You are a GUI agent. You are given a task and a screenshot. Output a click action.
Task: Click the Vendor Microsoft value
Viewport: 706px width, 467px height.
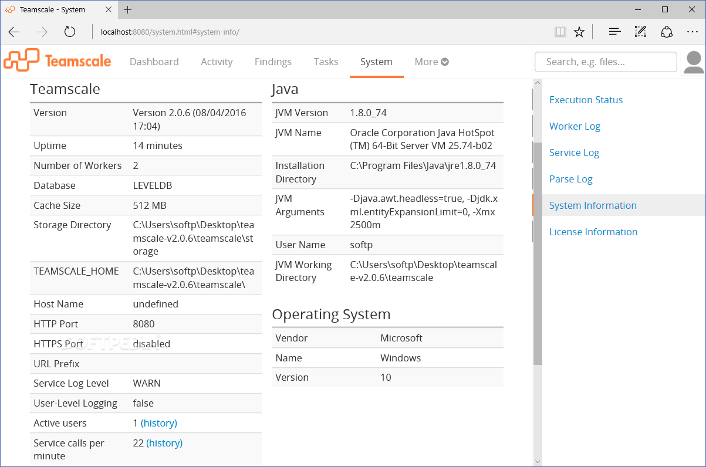click(x=401, y=338)
